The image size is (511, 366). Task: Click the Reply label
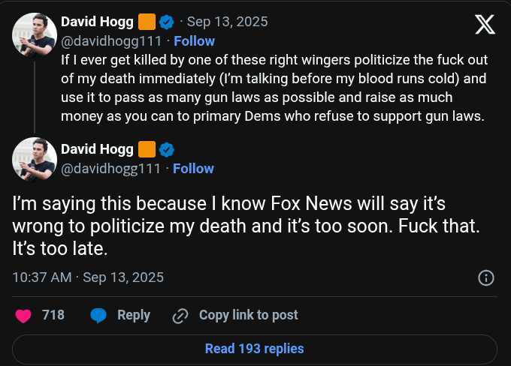click(134, 316)
